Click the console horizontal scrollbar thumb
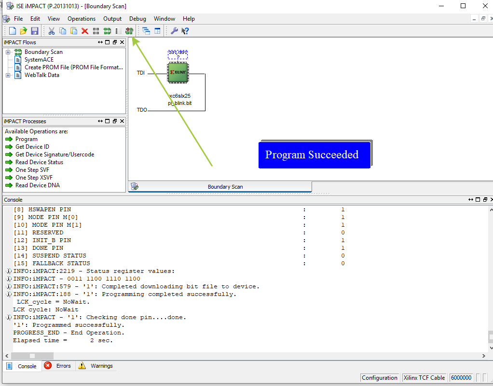 pyautogui.click(x=32, y=356)
